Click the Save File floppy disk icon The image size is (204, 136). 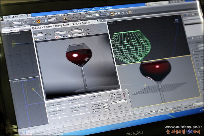[x=13, y=17]
